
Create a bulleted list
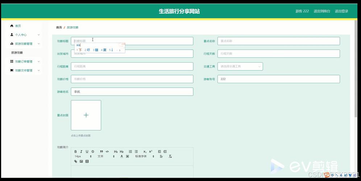click(x=136, y=152)
